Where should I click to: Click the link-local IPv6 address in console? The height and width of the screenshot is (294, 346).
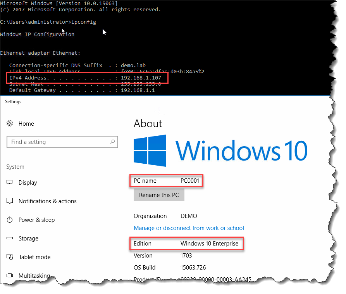(163, 72)
